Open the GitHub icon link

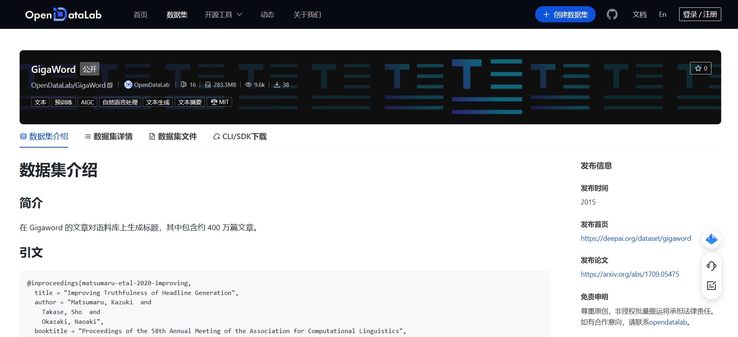612,14
